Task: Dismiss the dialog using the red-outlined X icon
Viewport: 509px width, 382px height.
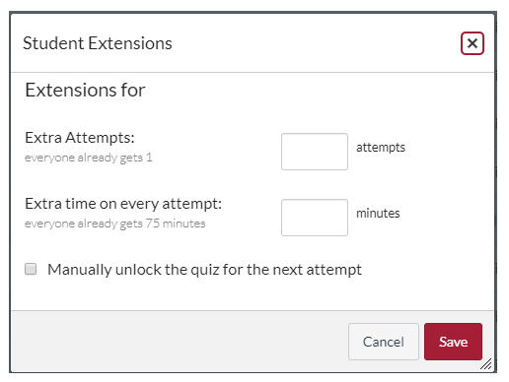Action: [473, 43]
